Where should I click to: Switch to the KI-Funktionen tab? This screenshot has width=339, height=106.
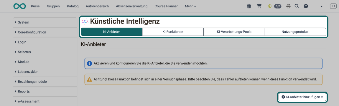[x=173, y=32]
